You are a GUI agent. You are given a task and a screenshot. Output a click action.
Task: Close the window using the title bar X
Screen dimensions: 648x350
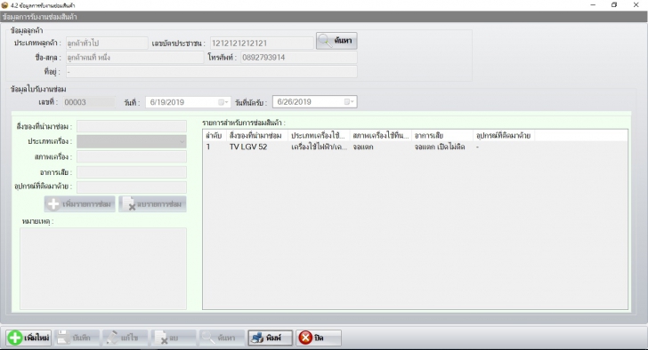pyautogui.click(x=636, y=5)
